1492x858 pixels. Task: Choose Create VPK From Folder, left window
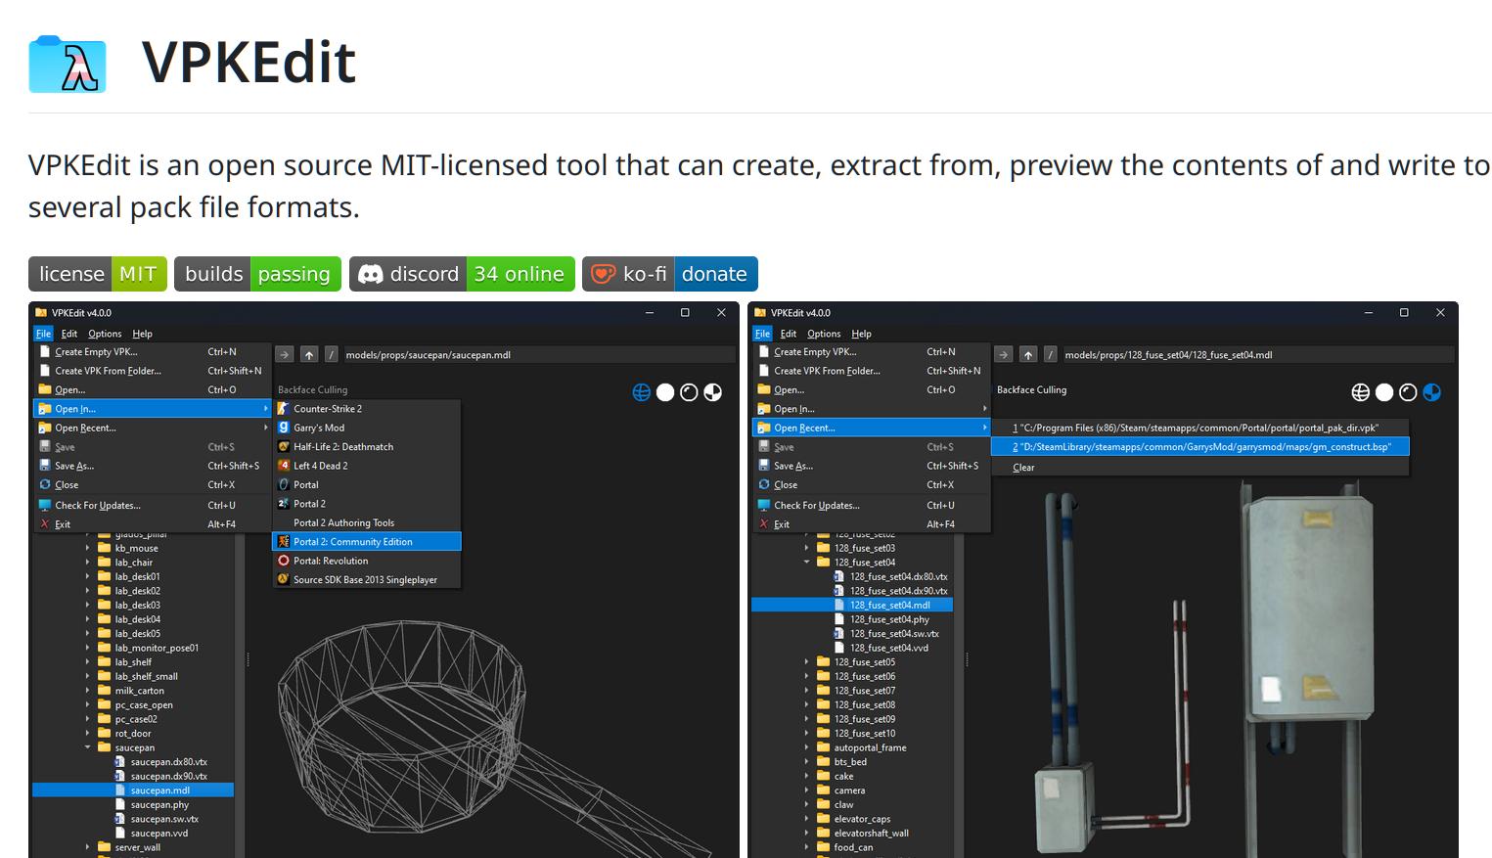[152, 371]
